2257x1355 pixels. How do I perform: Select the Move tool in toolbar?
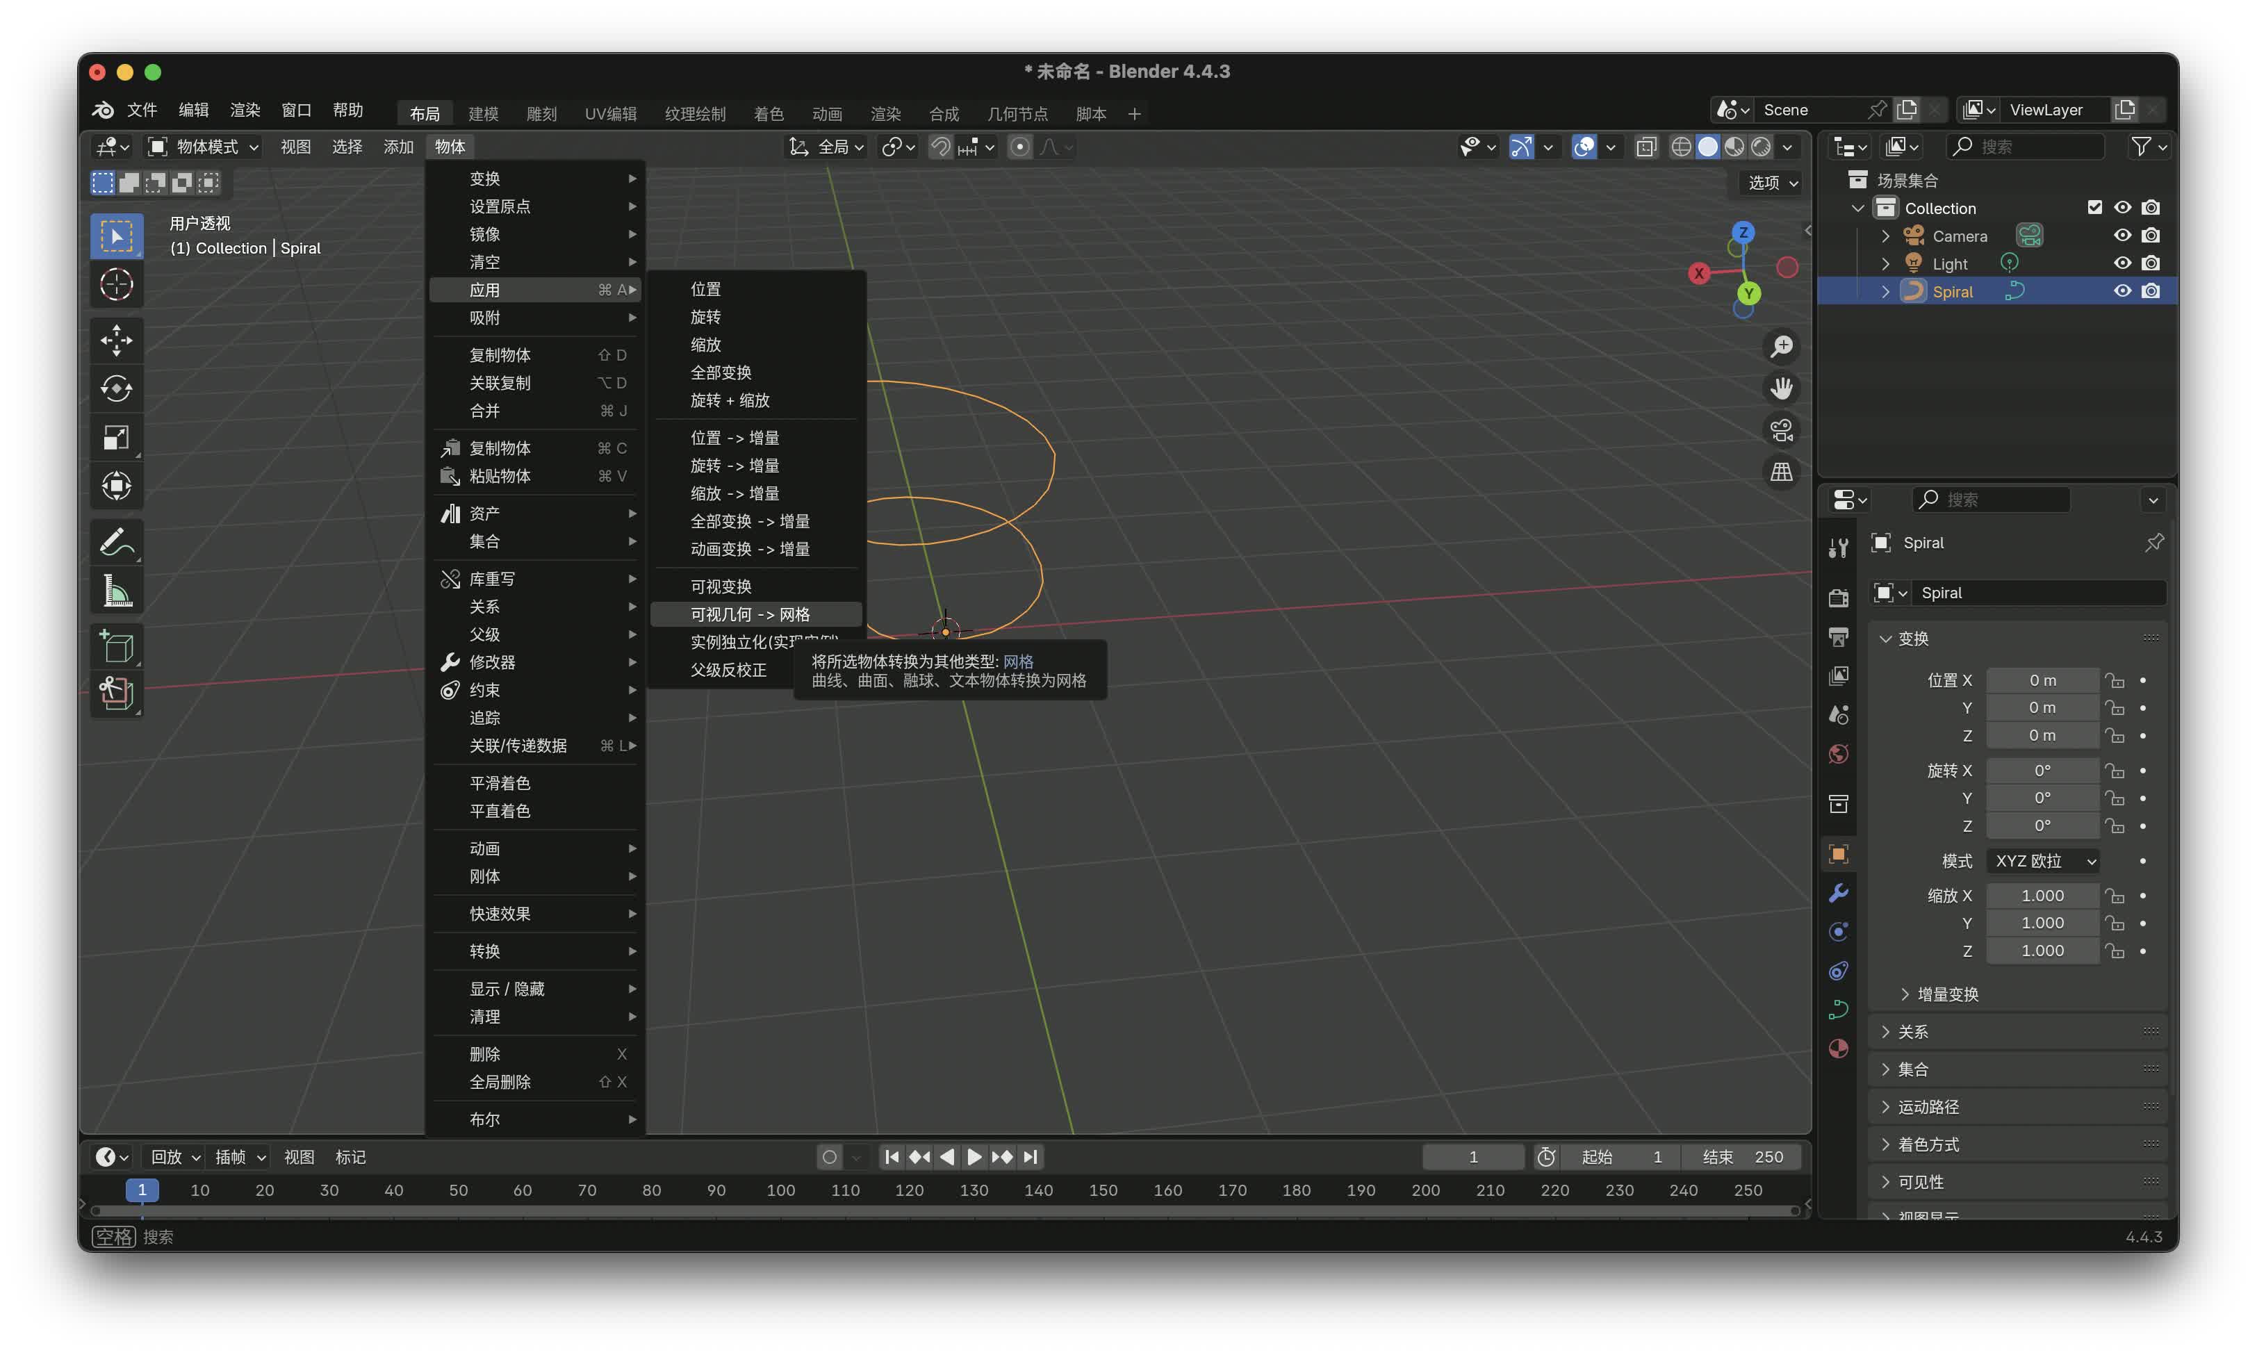point(116,340)
